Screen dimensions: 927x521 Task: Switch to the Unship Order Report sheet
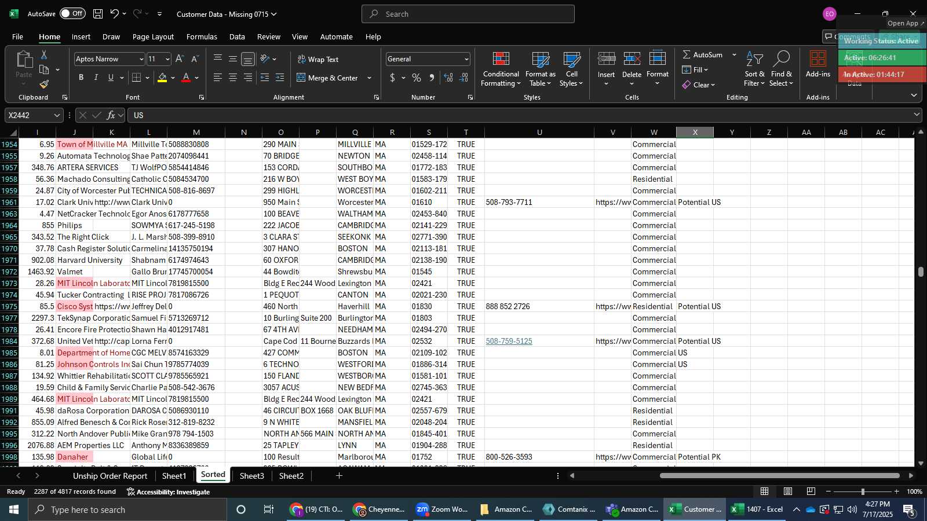(x=110, y=476)
